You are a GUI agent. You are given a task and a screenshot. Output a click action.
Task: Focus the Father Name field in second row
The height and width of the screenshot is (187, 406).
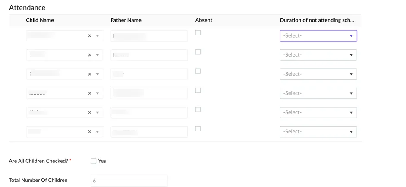(x=149, y=55)
